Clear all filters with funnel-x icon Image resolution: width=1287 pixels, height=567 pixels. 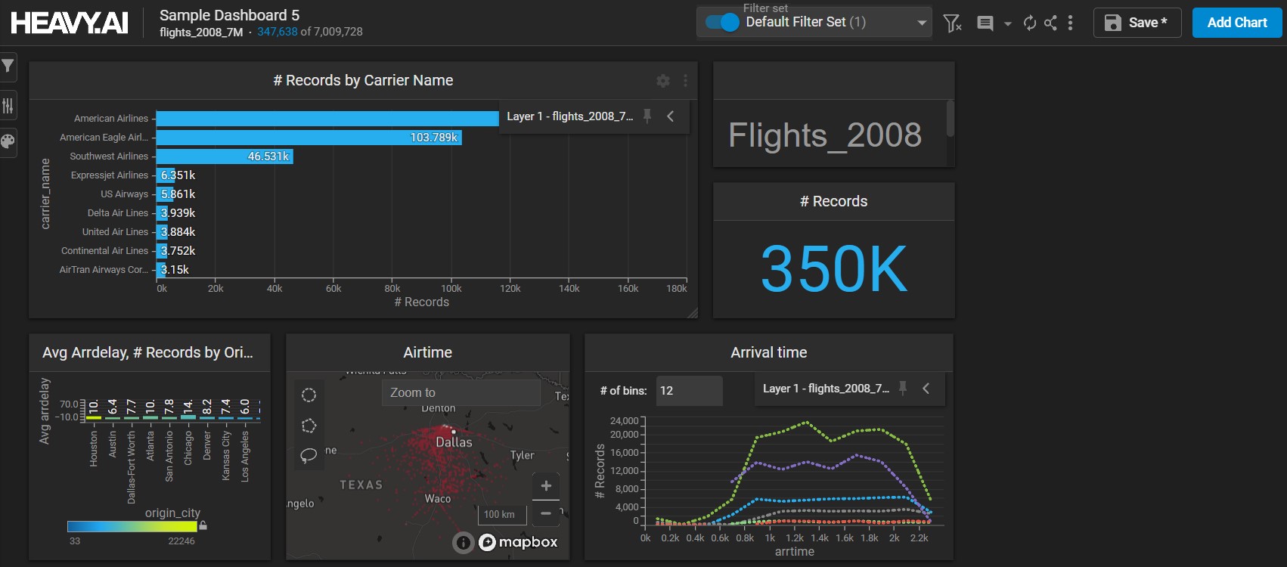click(953, 23)
